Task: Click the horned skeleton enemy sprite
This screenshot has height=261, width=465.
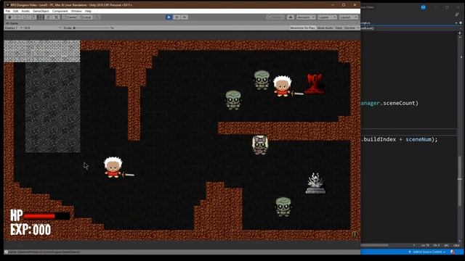Action: click(x=260, y=145)
